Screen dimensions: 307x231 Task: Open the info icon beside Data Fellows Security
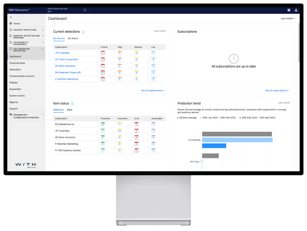tap(85, 10)
